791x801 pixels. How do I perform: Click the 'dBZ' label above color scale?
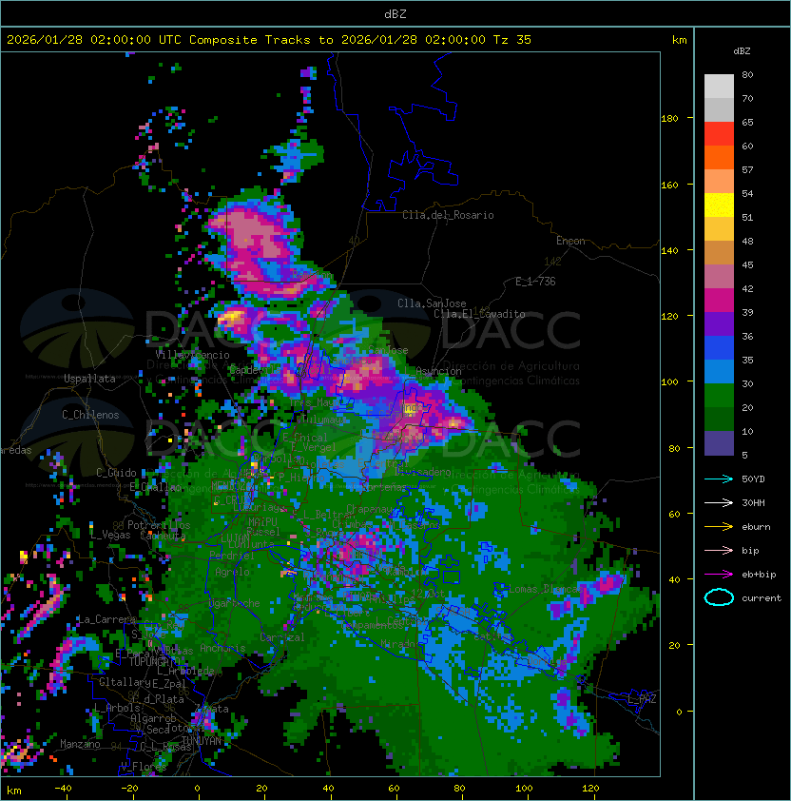(742, 51)
